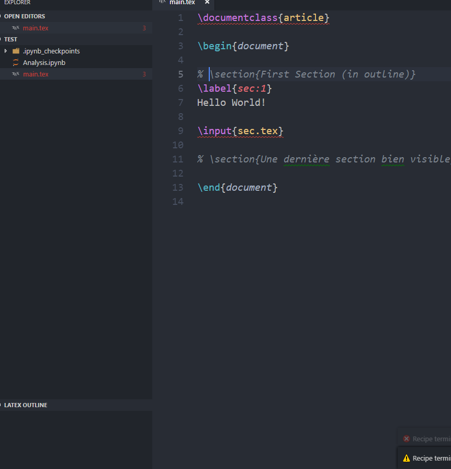Click the .ipynb_checkpoints folder icon

tap(16, 51)
